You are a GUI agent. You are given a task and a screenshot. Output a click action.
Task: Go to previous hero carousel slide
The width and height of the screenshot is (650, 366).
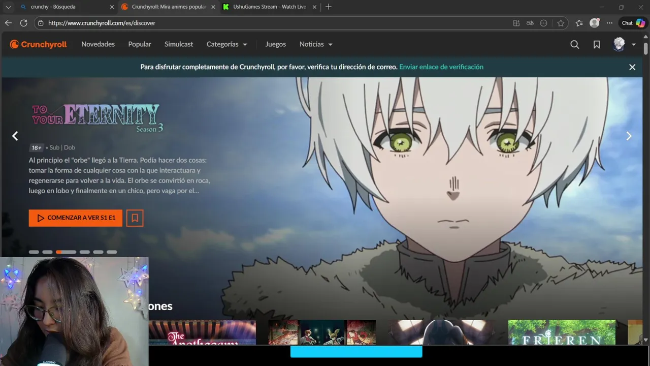click(15, 136)
